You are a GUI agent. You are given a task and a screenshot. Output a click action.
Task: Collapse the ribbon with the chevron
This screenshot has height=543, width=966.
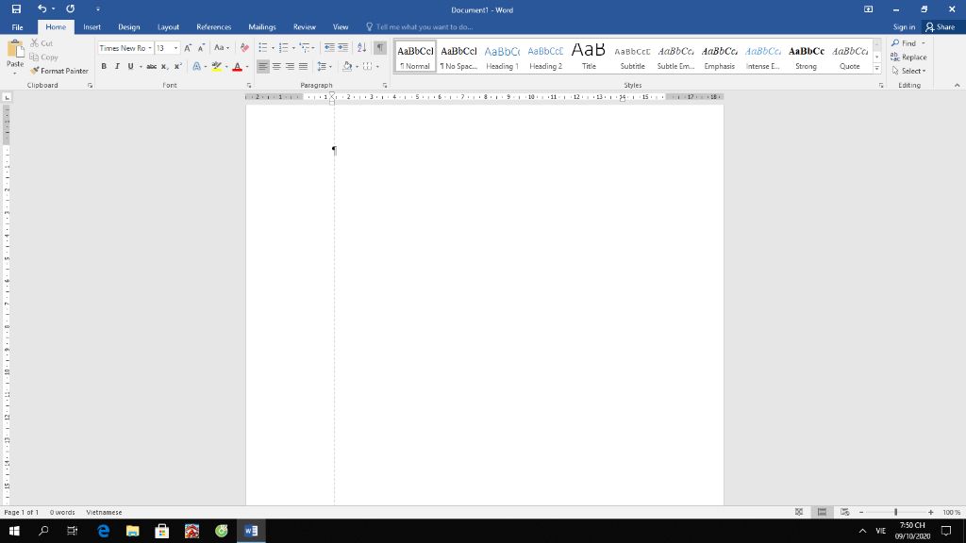click(957, 86)
